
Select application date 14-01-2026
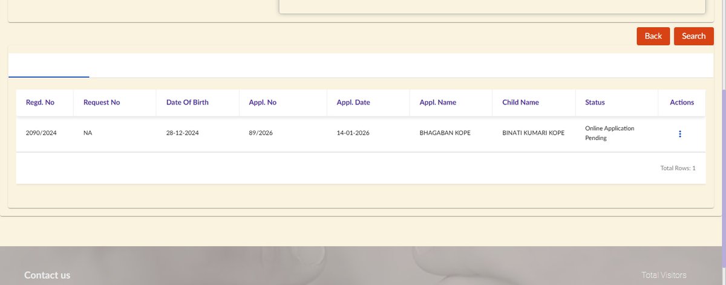[354, 133]
